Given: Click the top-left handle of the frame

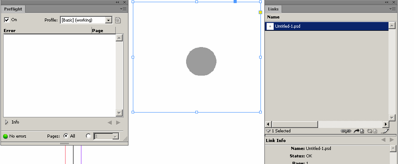Looking at the screenshot, I should pyautogui.click(x=133, y=2).
